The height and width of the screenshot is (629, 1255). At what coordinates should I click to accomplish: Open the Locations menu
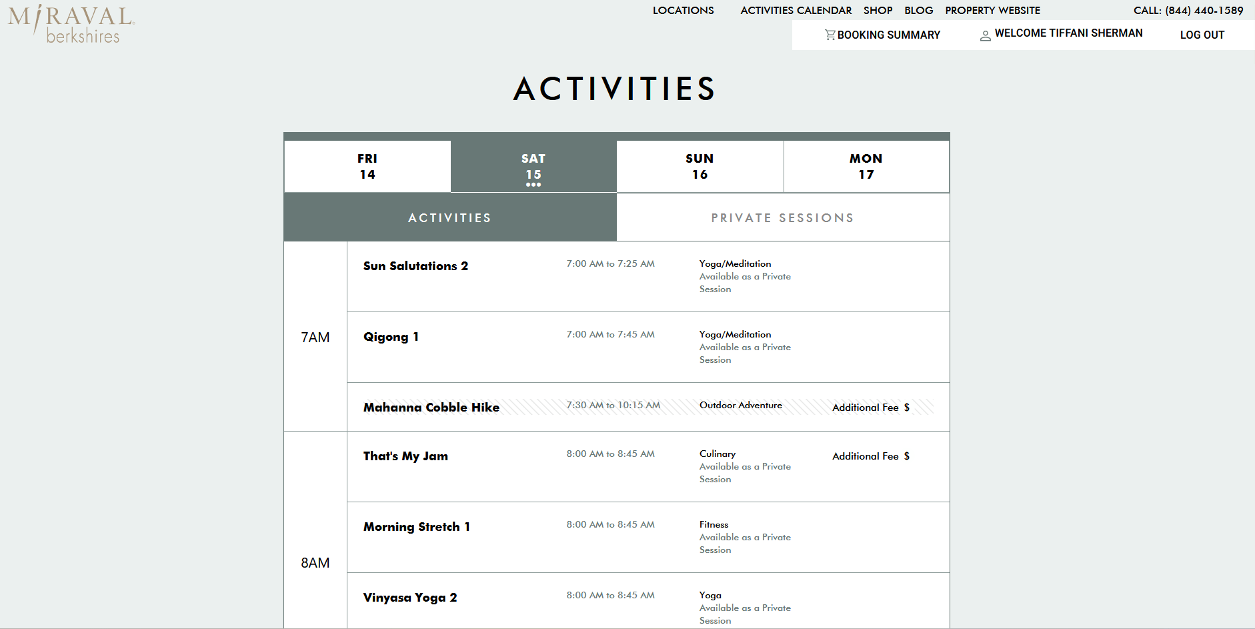(683, 11)
